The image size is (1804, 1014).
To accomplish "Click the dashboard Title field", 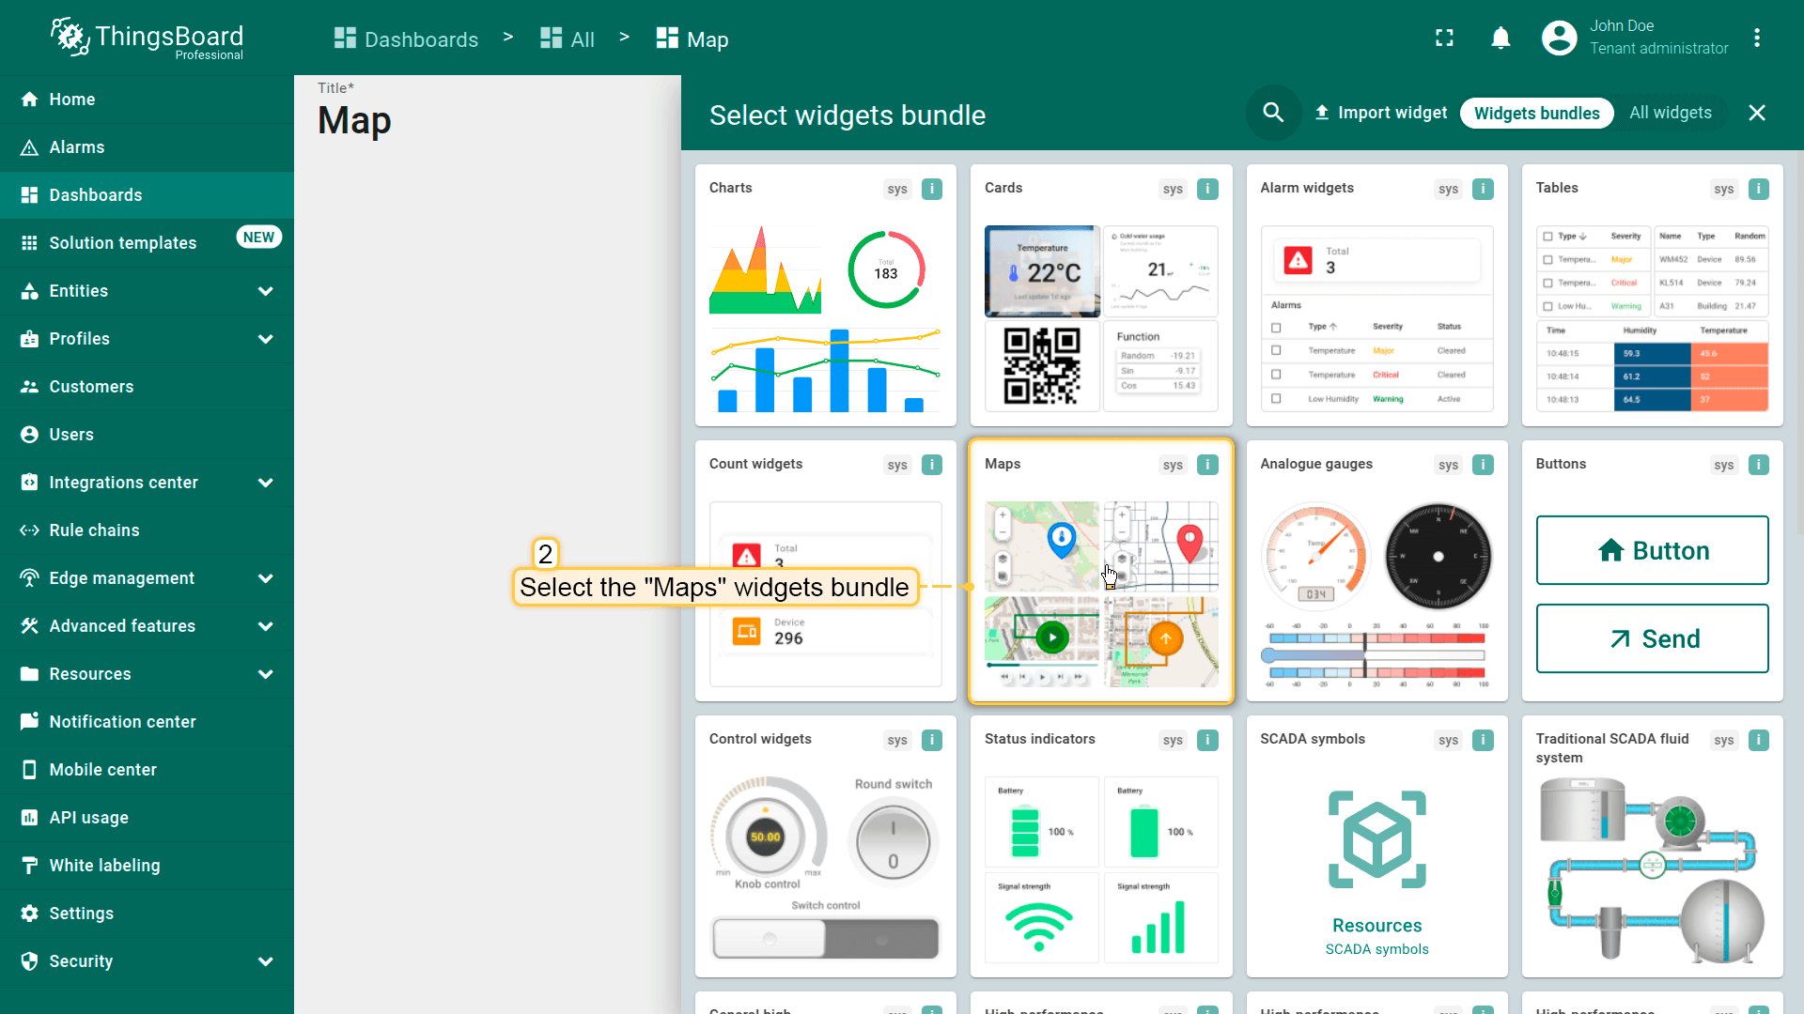I will (x=354, y=120).
